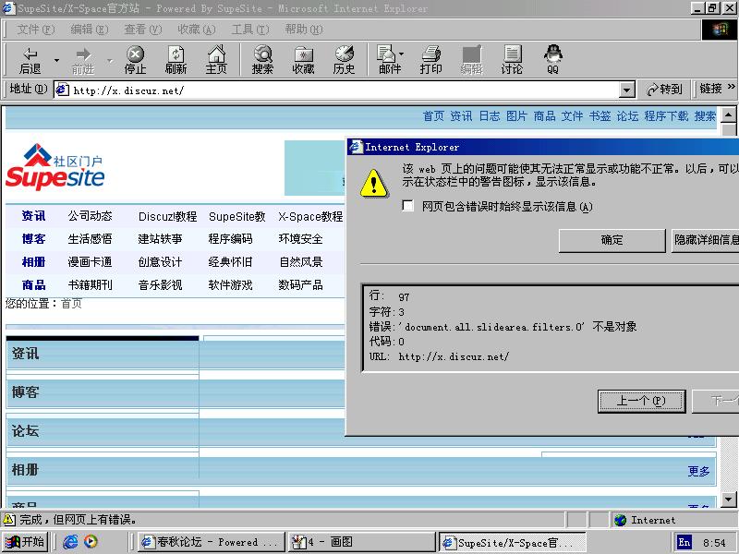739x554 pixels.
Task: Click the Internet zone globe icon
Action: click(x=620, y=520)
